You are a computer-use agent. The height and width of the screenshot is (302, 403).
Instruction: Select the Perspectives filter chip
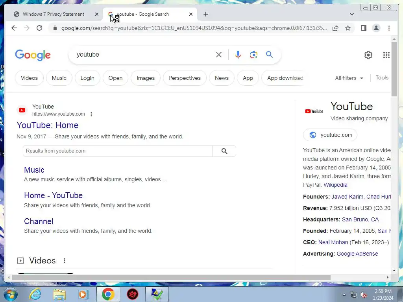tap(185, 78)
